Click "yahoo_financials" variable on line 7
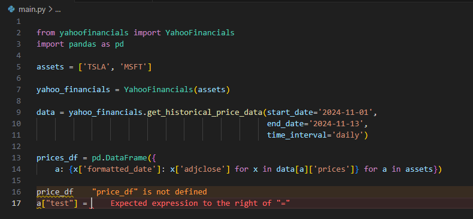This screenshot has height=219, width=473. [73, 90]
